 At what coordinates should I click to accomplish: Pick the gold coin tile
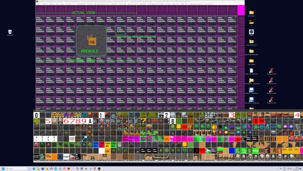point(214,127)
